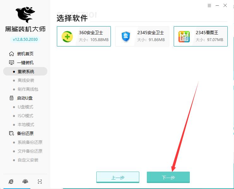
Task: Click the version label v12.8.50.2030
Action: pos(25,40)
